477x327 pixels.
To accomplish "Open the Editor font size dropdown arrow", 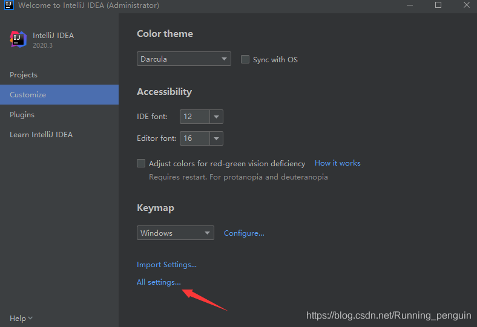I will coord(216,138).
